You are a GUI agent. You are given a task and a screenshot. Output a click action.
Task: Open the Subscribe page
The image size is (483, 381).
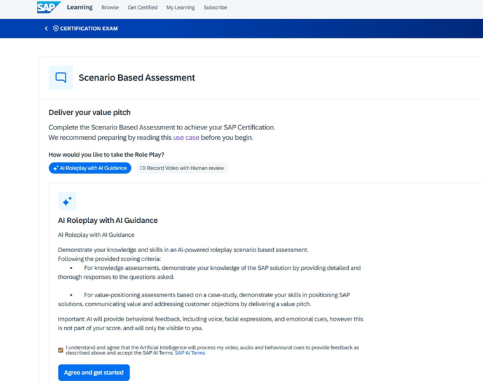215,8
